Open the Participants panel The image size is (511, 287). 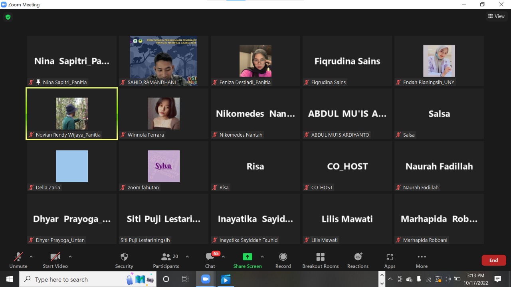(x=166, y=260)
